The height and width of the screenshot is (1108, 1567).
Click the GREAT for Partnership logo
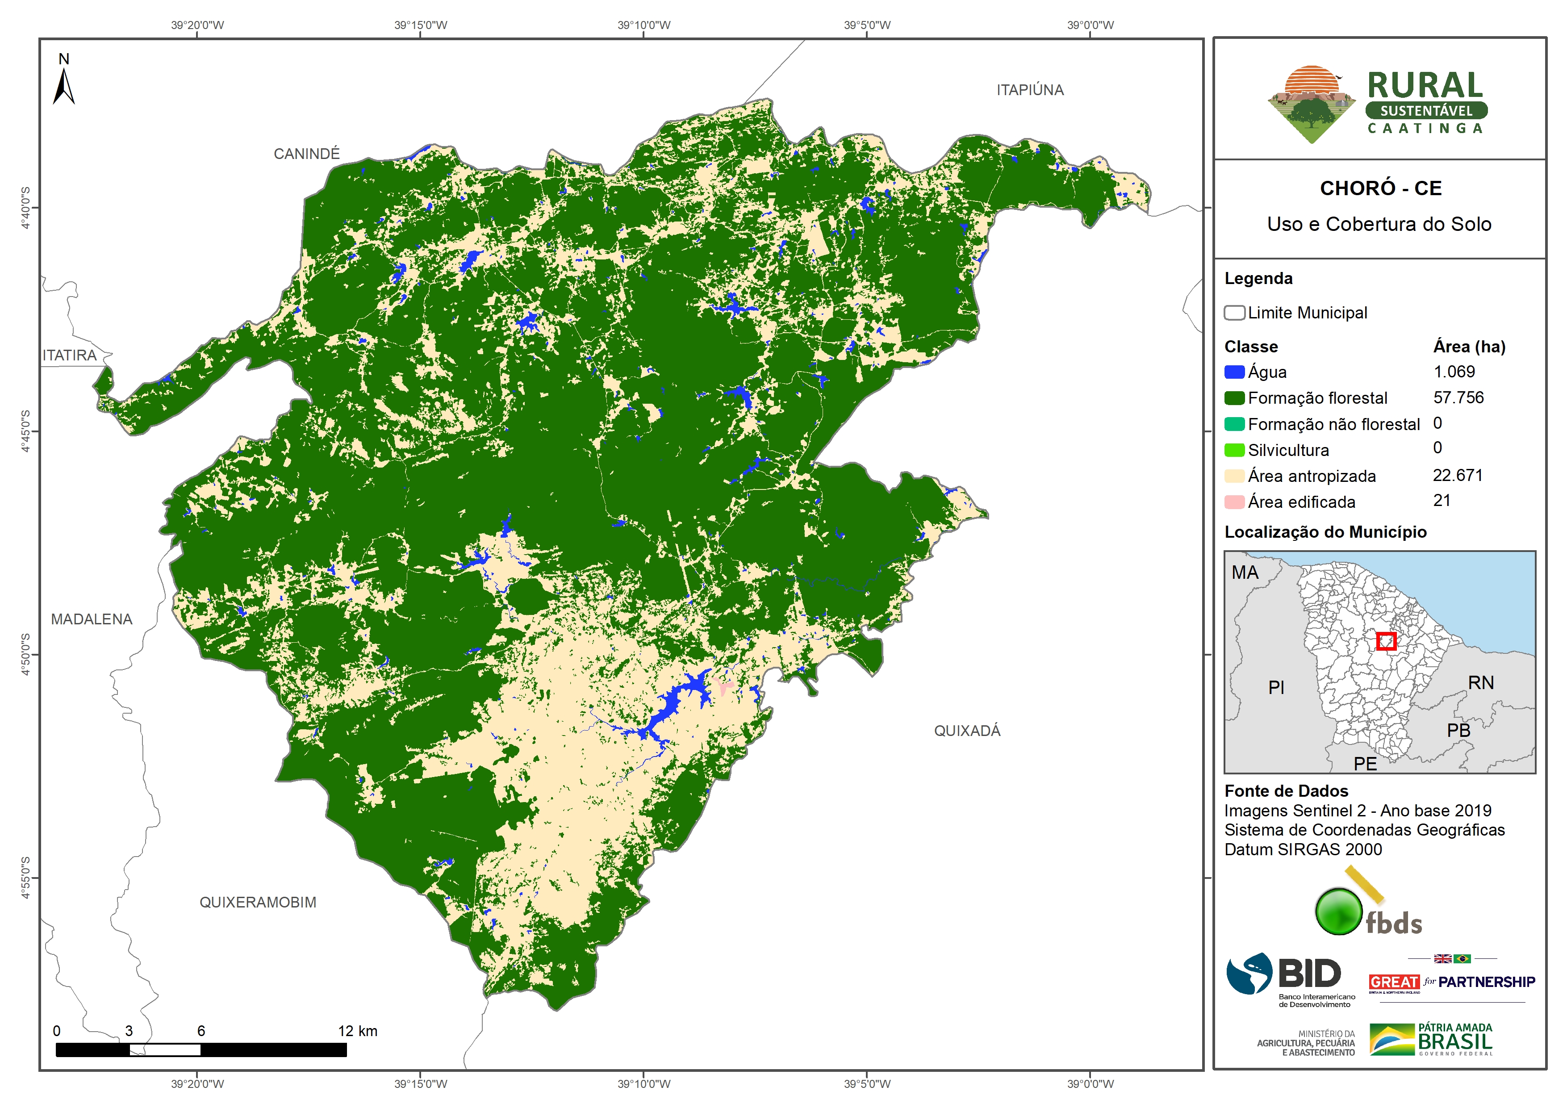coord(1452,981)
